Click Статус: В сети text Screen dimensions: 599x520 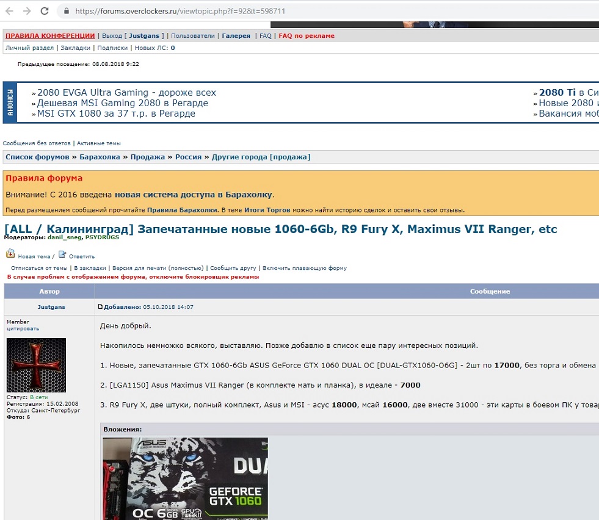[27, 397]
